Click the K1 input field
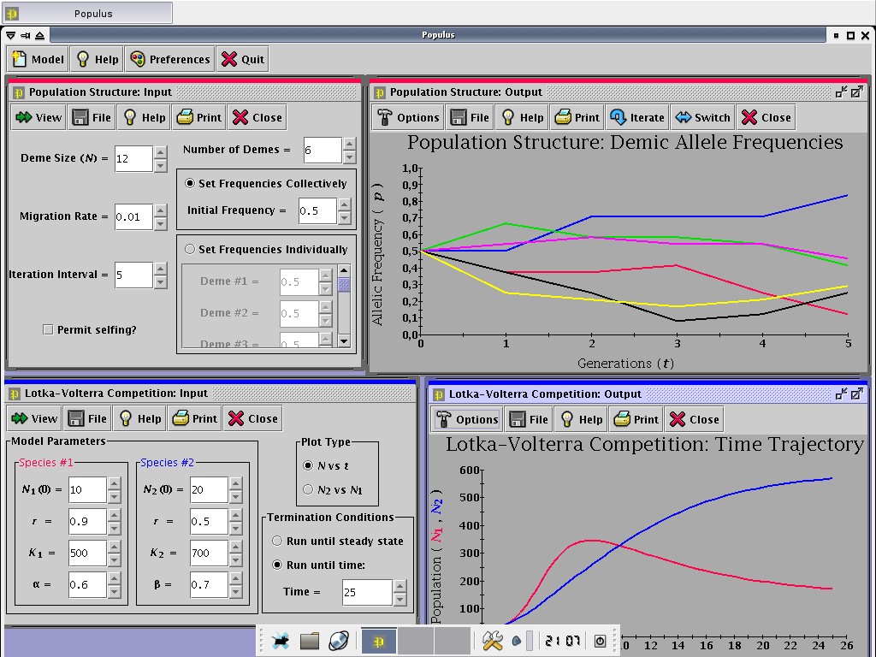Image resolution: width=876 pixels, height=657 pixels. tap(88, 553)
